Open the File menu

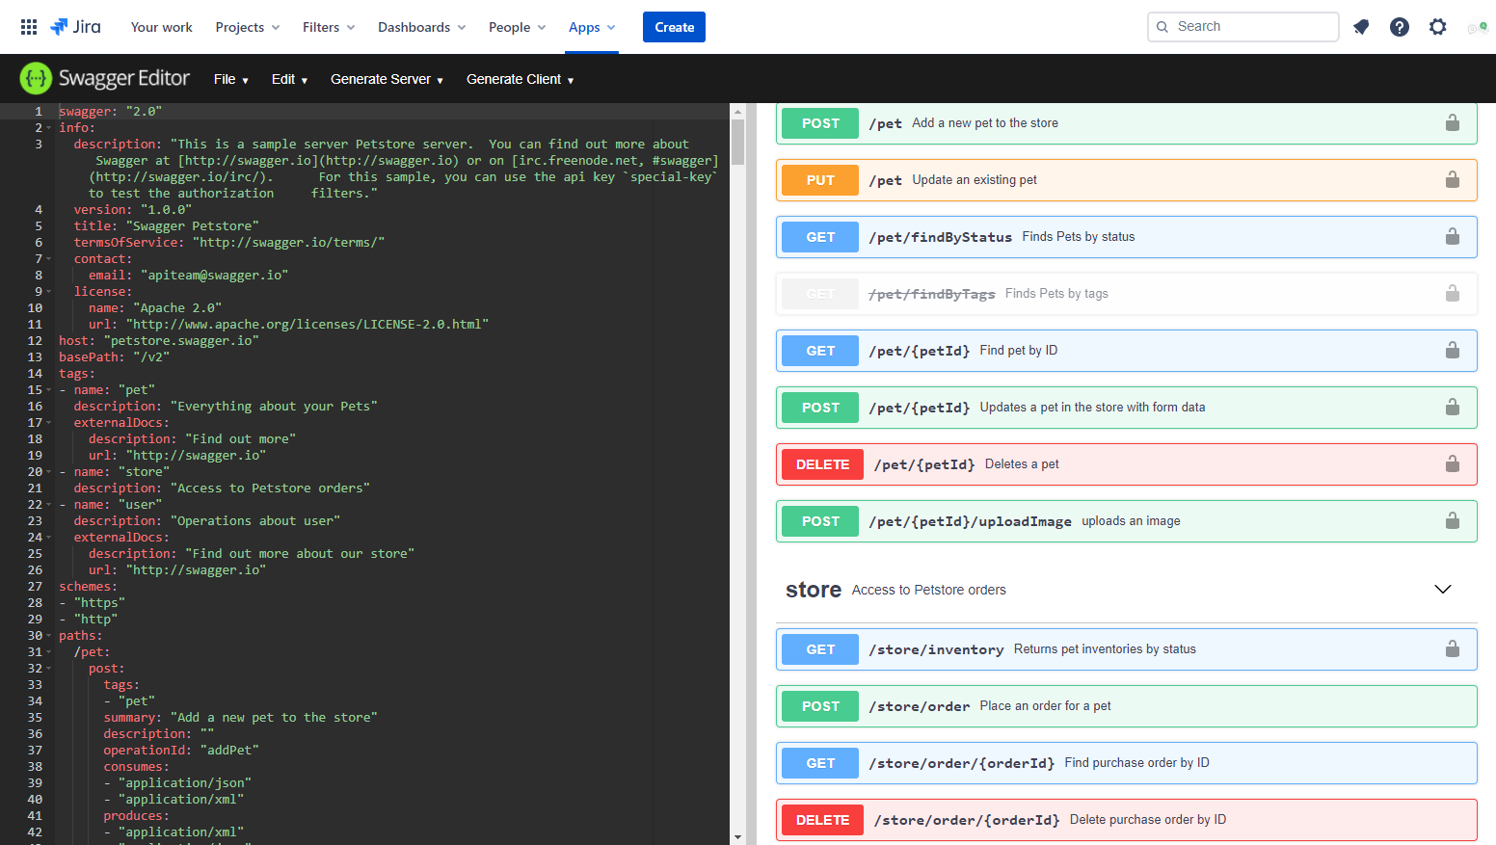pyautogui.click(x=231, y=79)
